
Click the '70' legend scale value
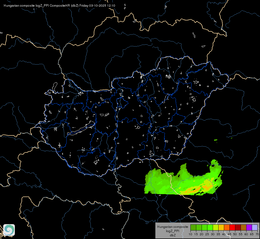tap(257, 234)
